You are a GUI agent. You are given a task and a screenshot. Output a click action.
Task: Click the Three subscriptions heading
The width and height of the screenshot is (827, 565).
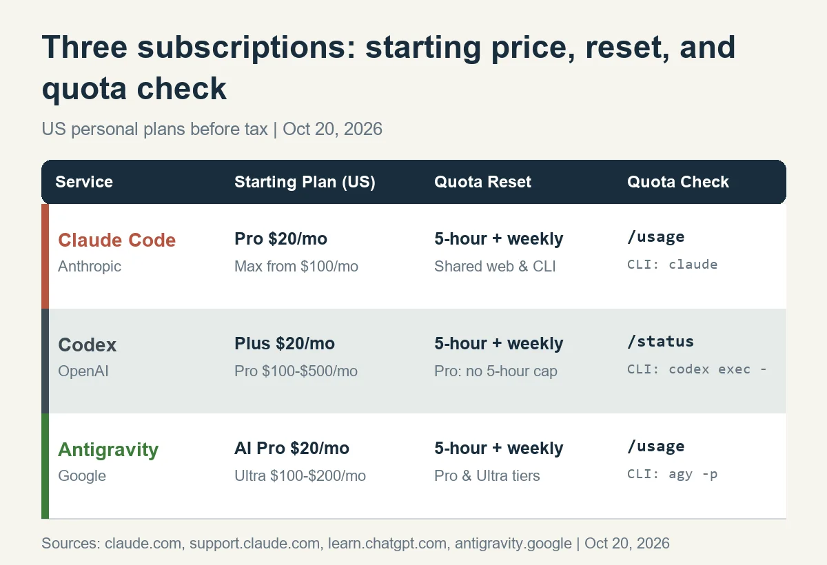[x=389, y=68]
